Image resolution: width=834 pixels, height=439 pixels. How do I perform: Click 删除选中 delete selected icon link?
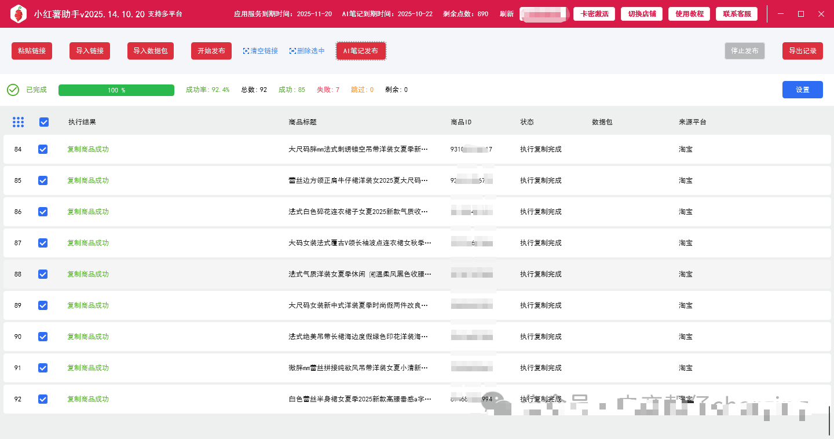307,51
